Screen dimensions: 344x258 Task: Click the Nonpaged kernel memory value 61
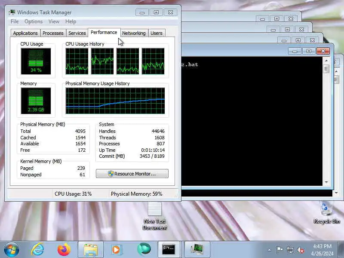pyautogui.click(x=82, y=175)
